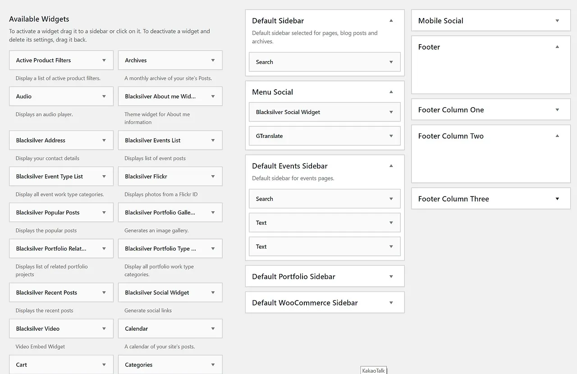Collapse the Default Sidebar panel

click(x=391, y=21)
